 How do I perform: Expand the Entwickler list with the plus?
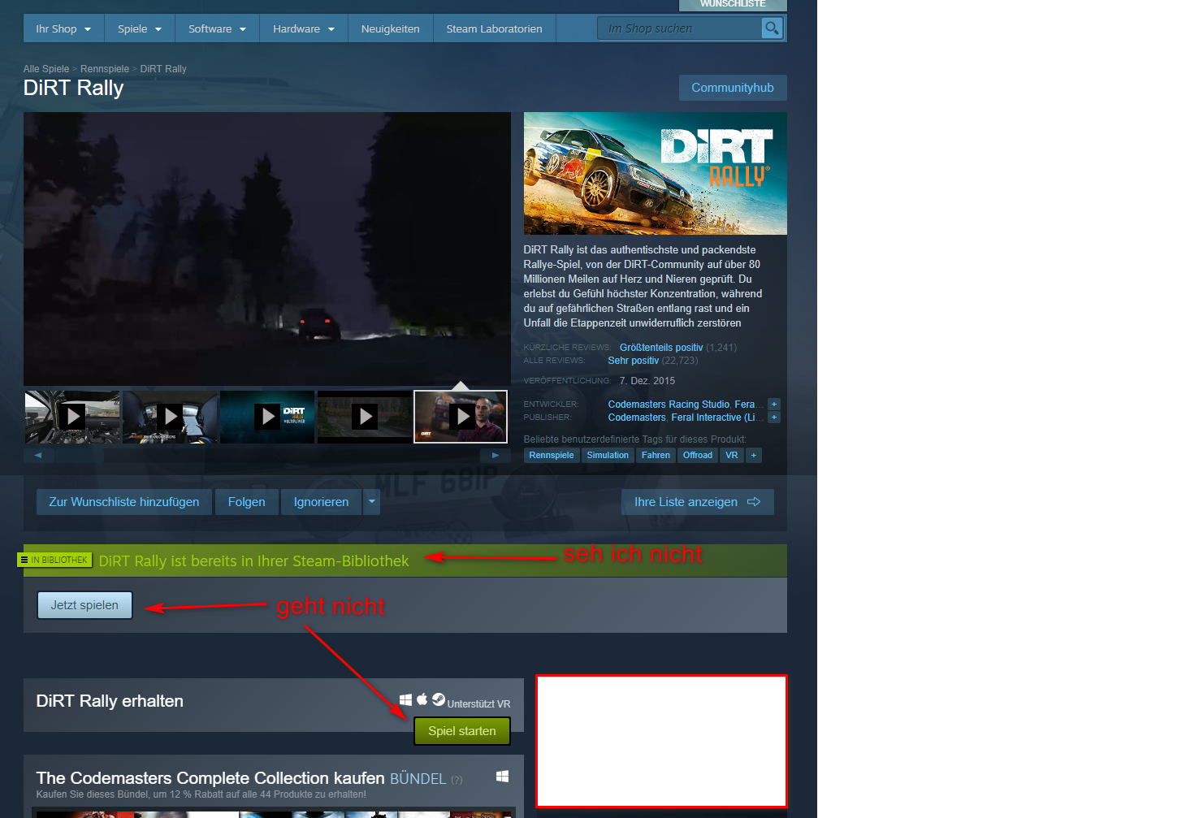click(774, 405)
